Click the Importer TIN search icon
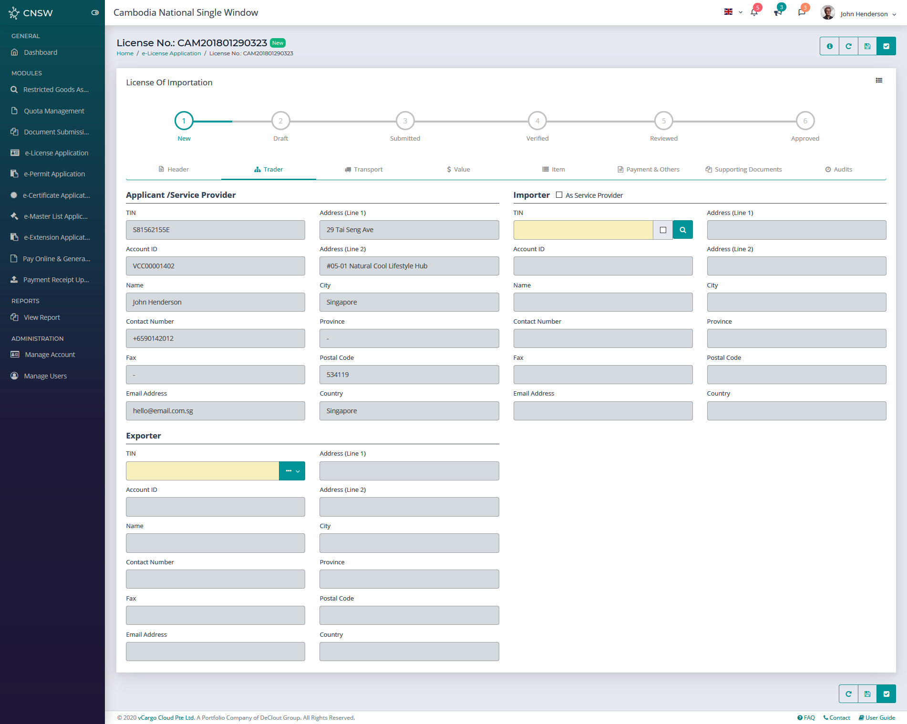The width and height of the screenshot is (907, 724). pyautogui.click(x=682, y=230)
